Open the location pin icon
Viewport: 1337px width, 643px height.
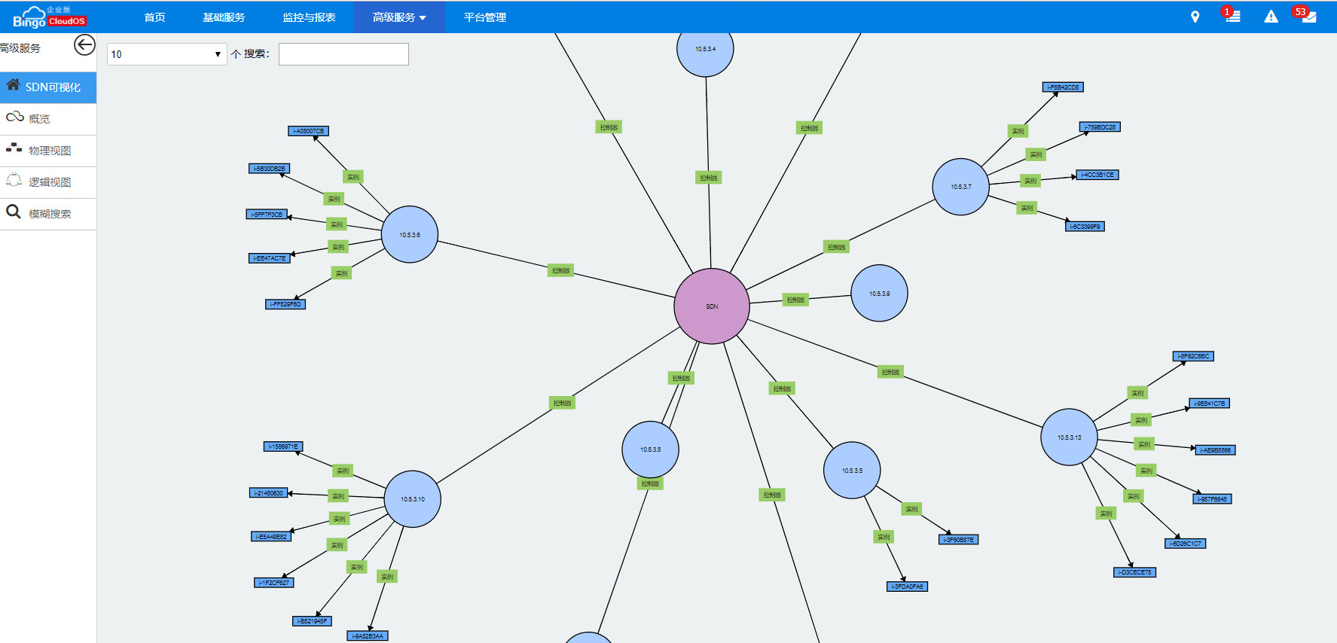[x=1195, y=17]
